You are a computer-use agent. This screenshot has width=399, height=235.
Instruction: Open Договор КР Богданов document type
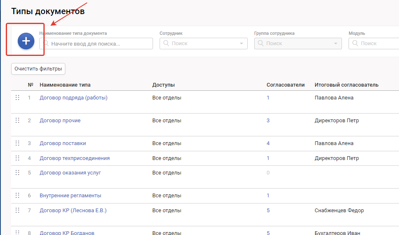pos(67,233)
